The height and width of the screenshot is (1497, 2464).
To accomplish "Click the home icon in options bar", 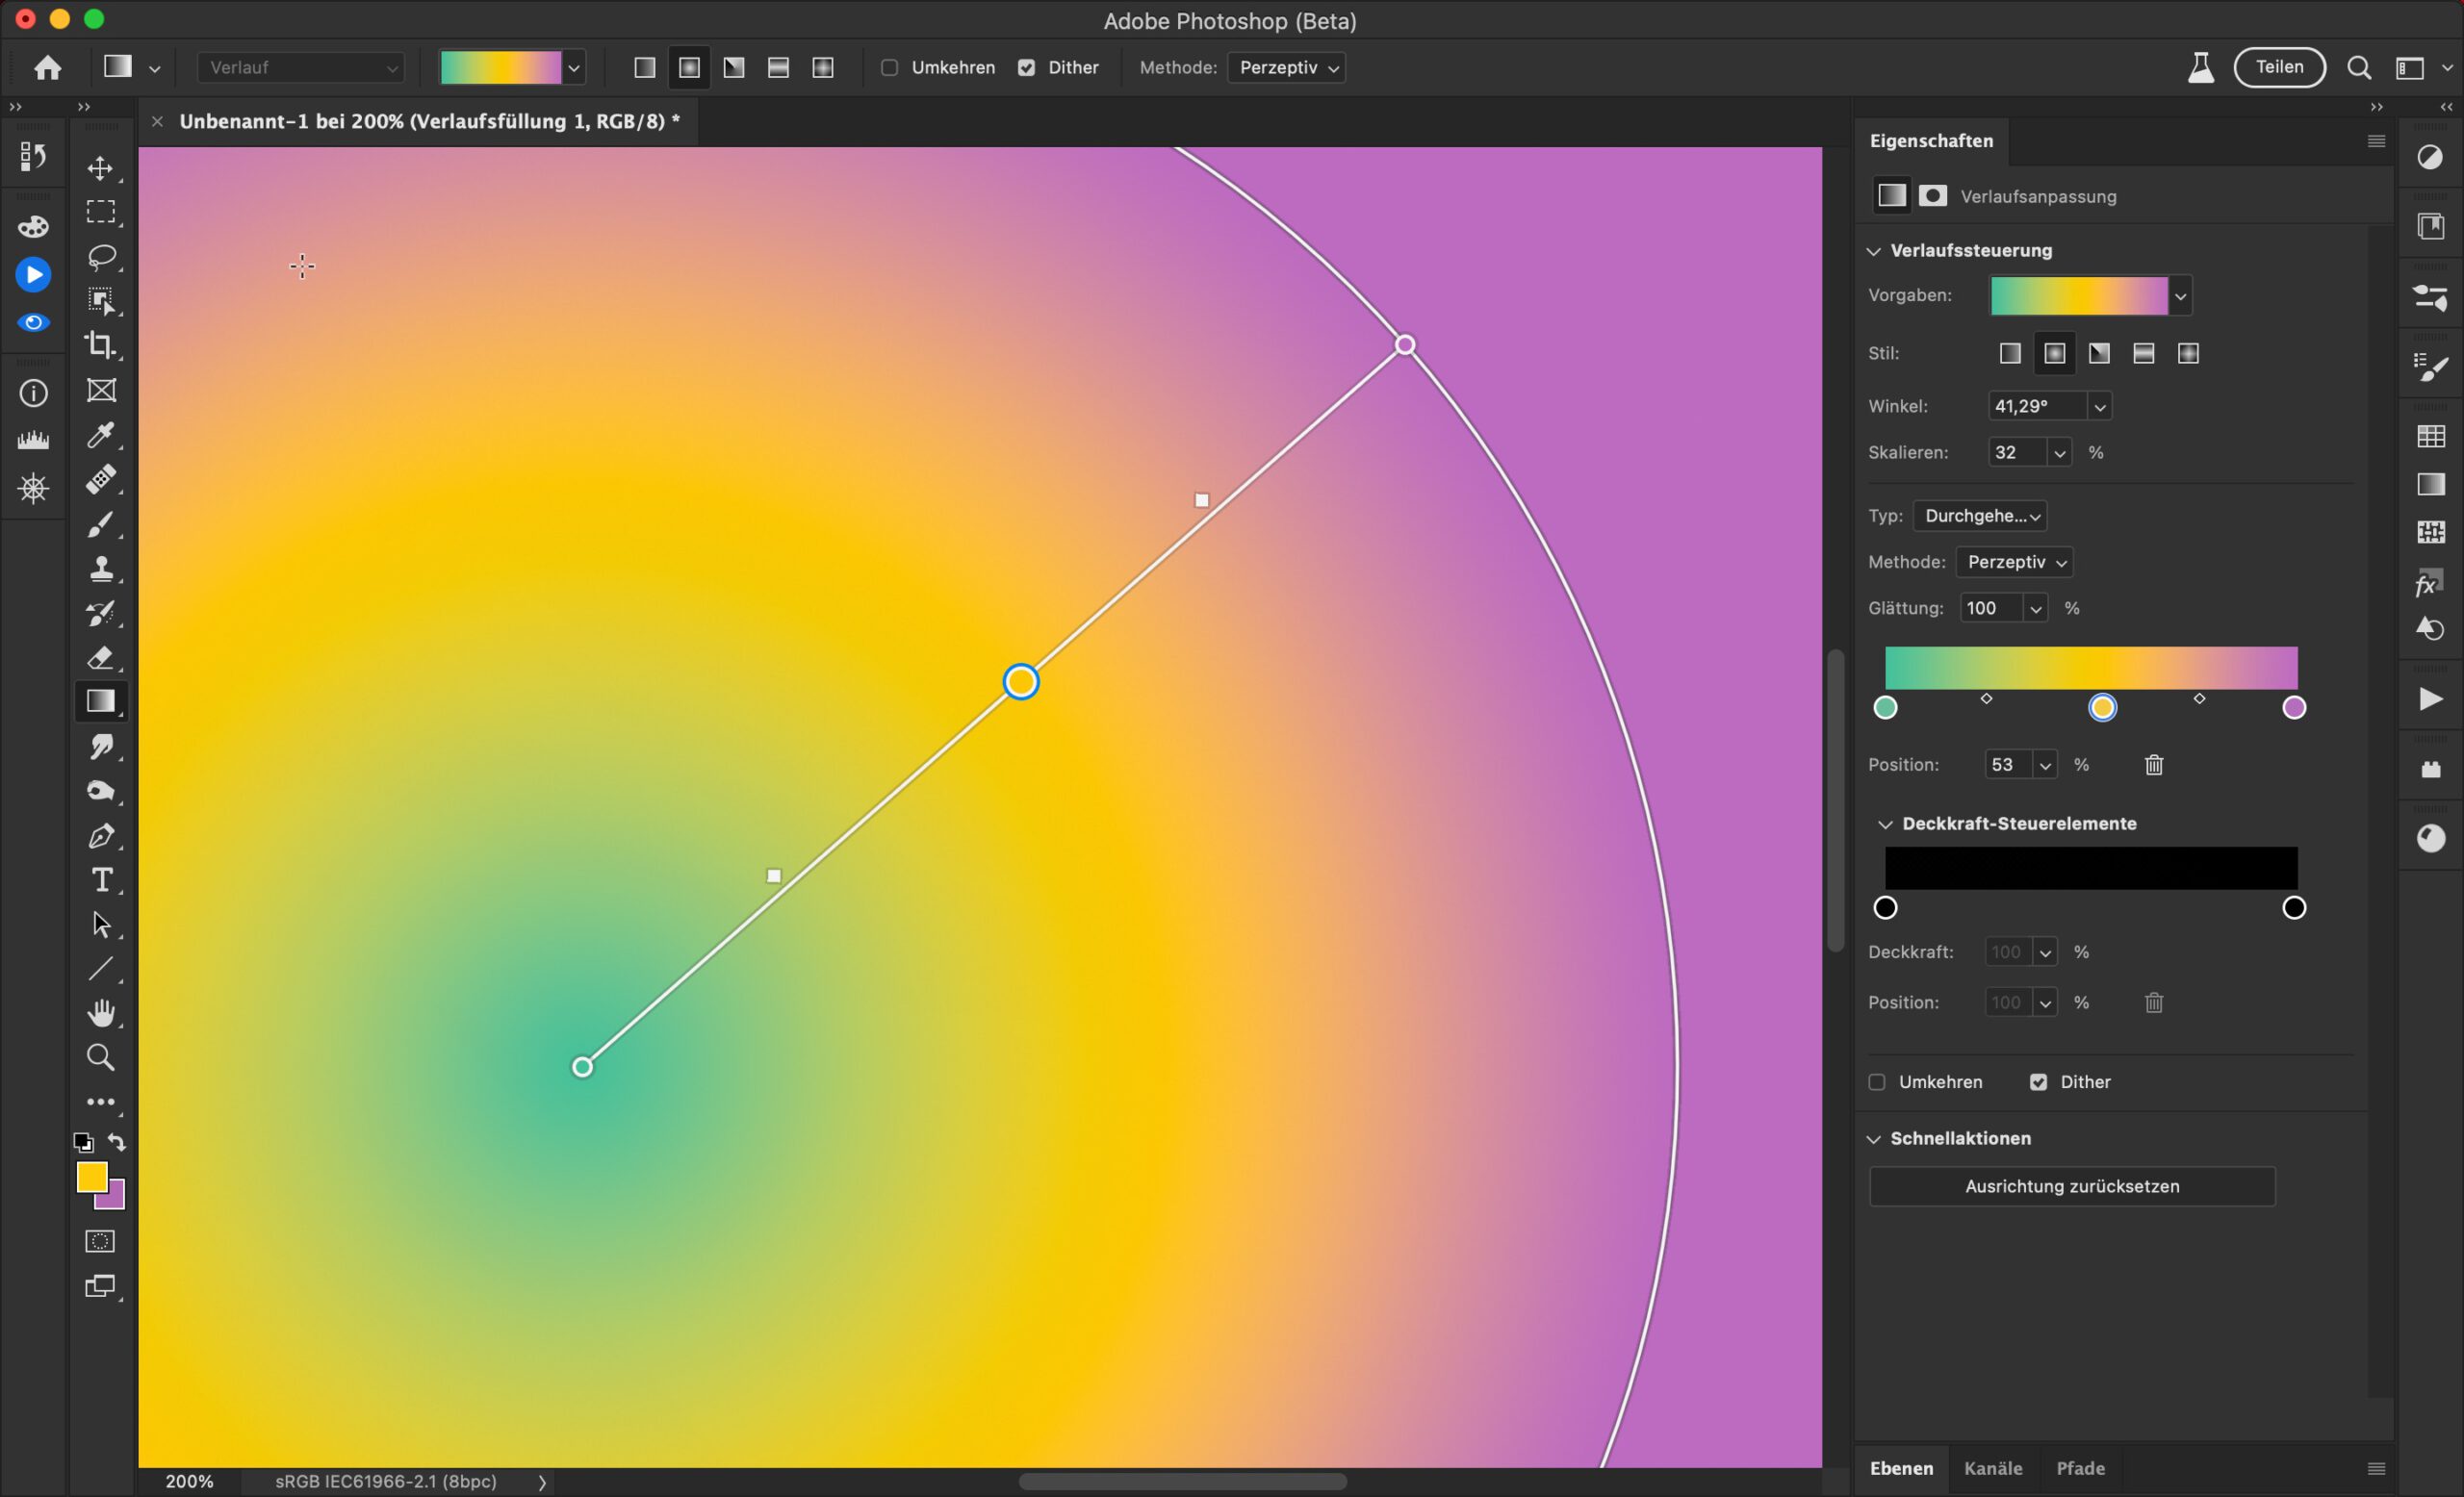I will tap(48, 68).
